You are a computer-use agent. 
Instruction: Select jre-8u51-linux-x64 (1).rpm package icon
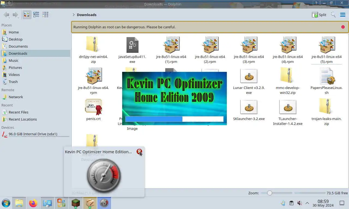click(x=171, y=45)
